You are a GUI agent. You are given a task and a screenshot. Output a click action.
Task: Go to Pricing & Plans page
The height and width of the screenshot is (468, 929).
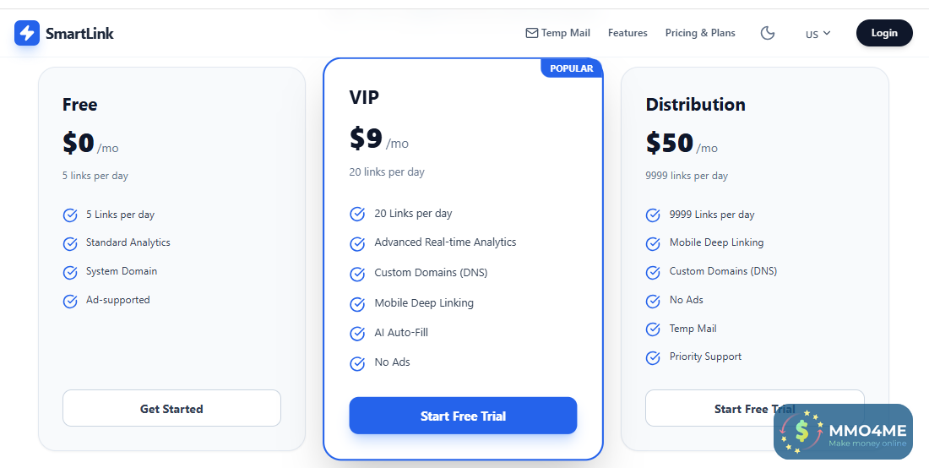click(700, 33)
